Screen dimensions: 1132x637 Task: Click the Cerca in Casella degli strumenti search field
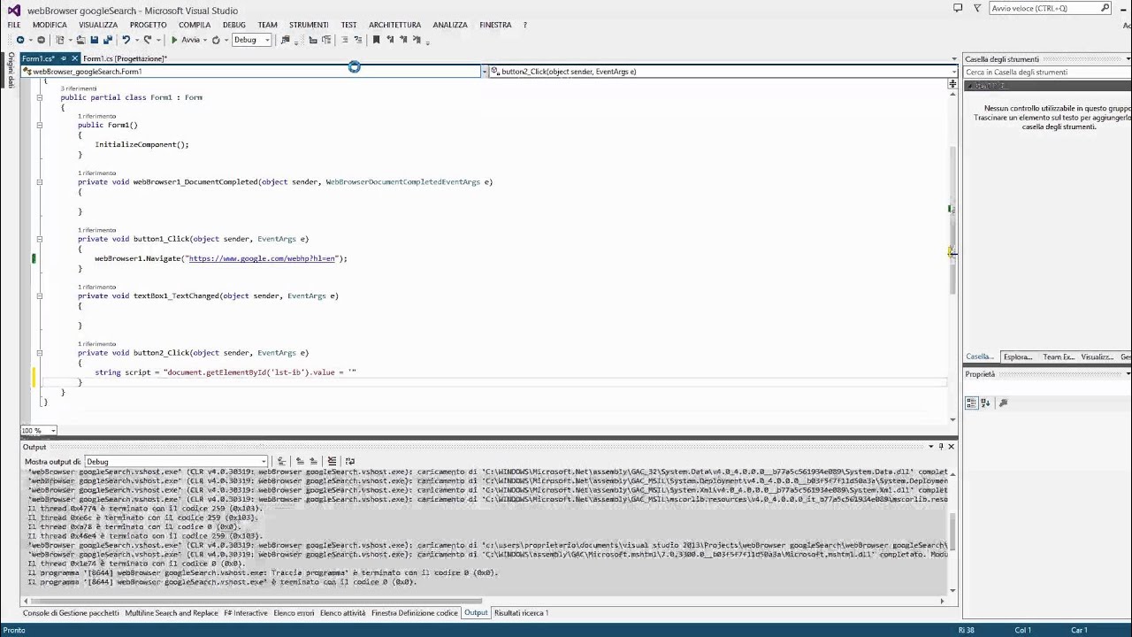[x=1047, y=73]
